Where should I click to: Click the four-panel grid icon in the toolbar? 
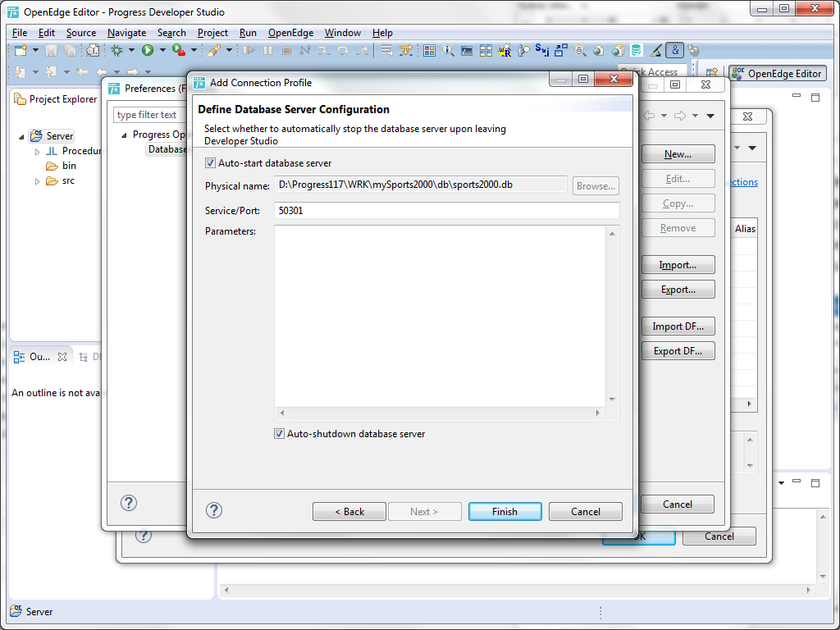click(x=486, y=50)
